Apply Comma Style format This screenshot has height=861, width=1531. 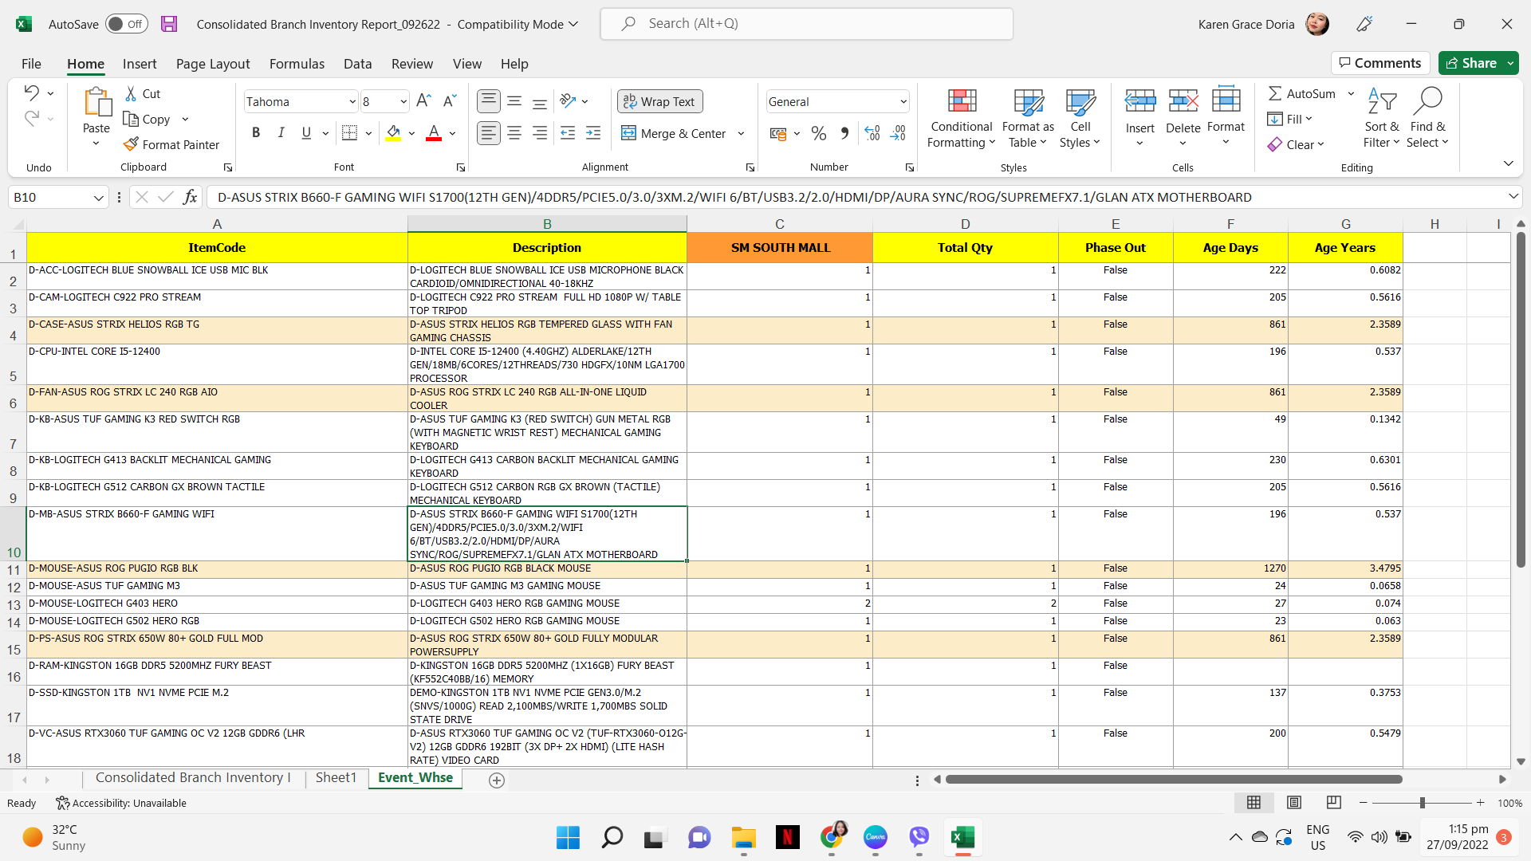(844, 133)
